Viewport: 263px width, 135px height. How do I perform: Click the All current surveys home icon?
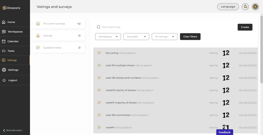click(x=38, y=24)
